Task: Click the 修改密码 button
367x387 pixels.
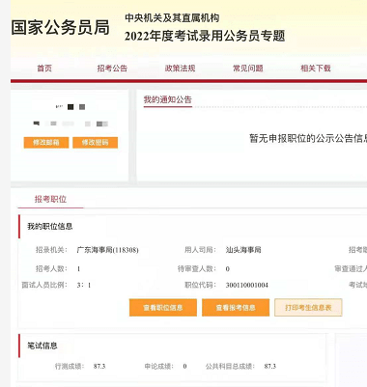Action: [95, 143]
